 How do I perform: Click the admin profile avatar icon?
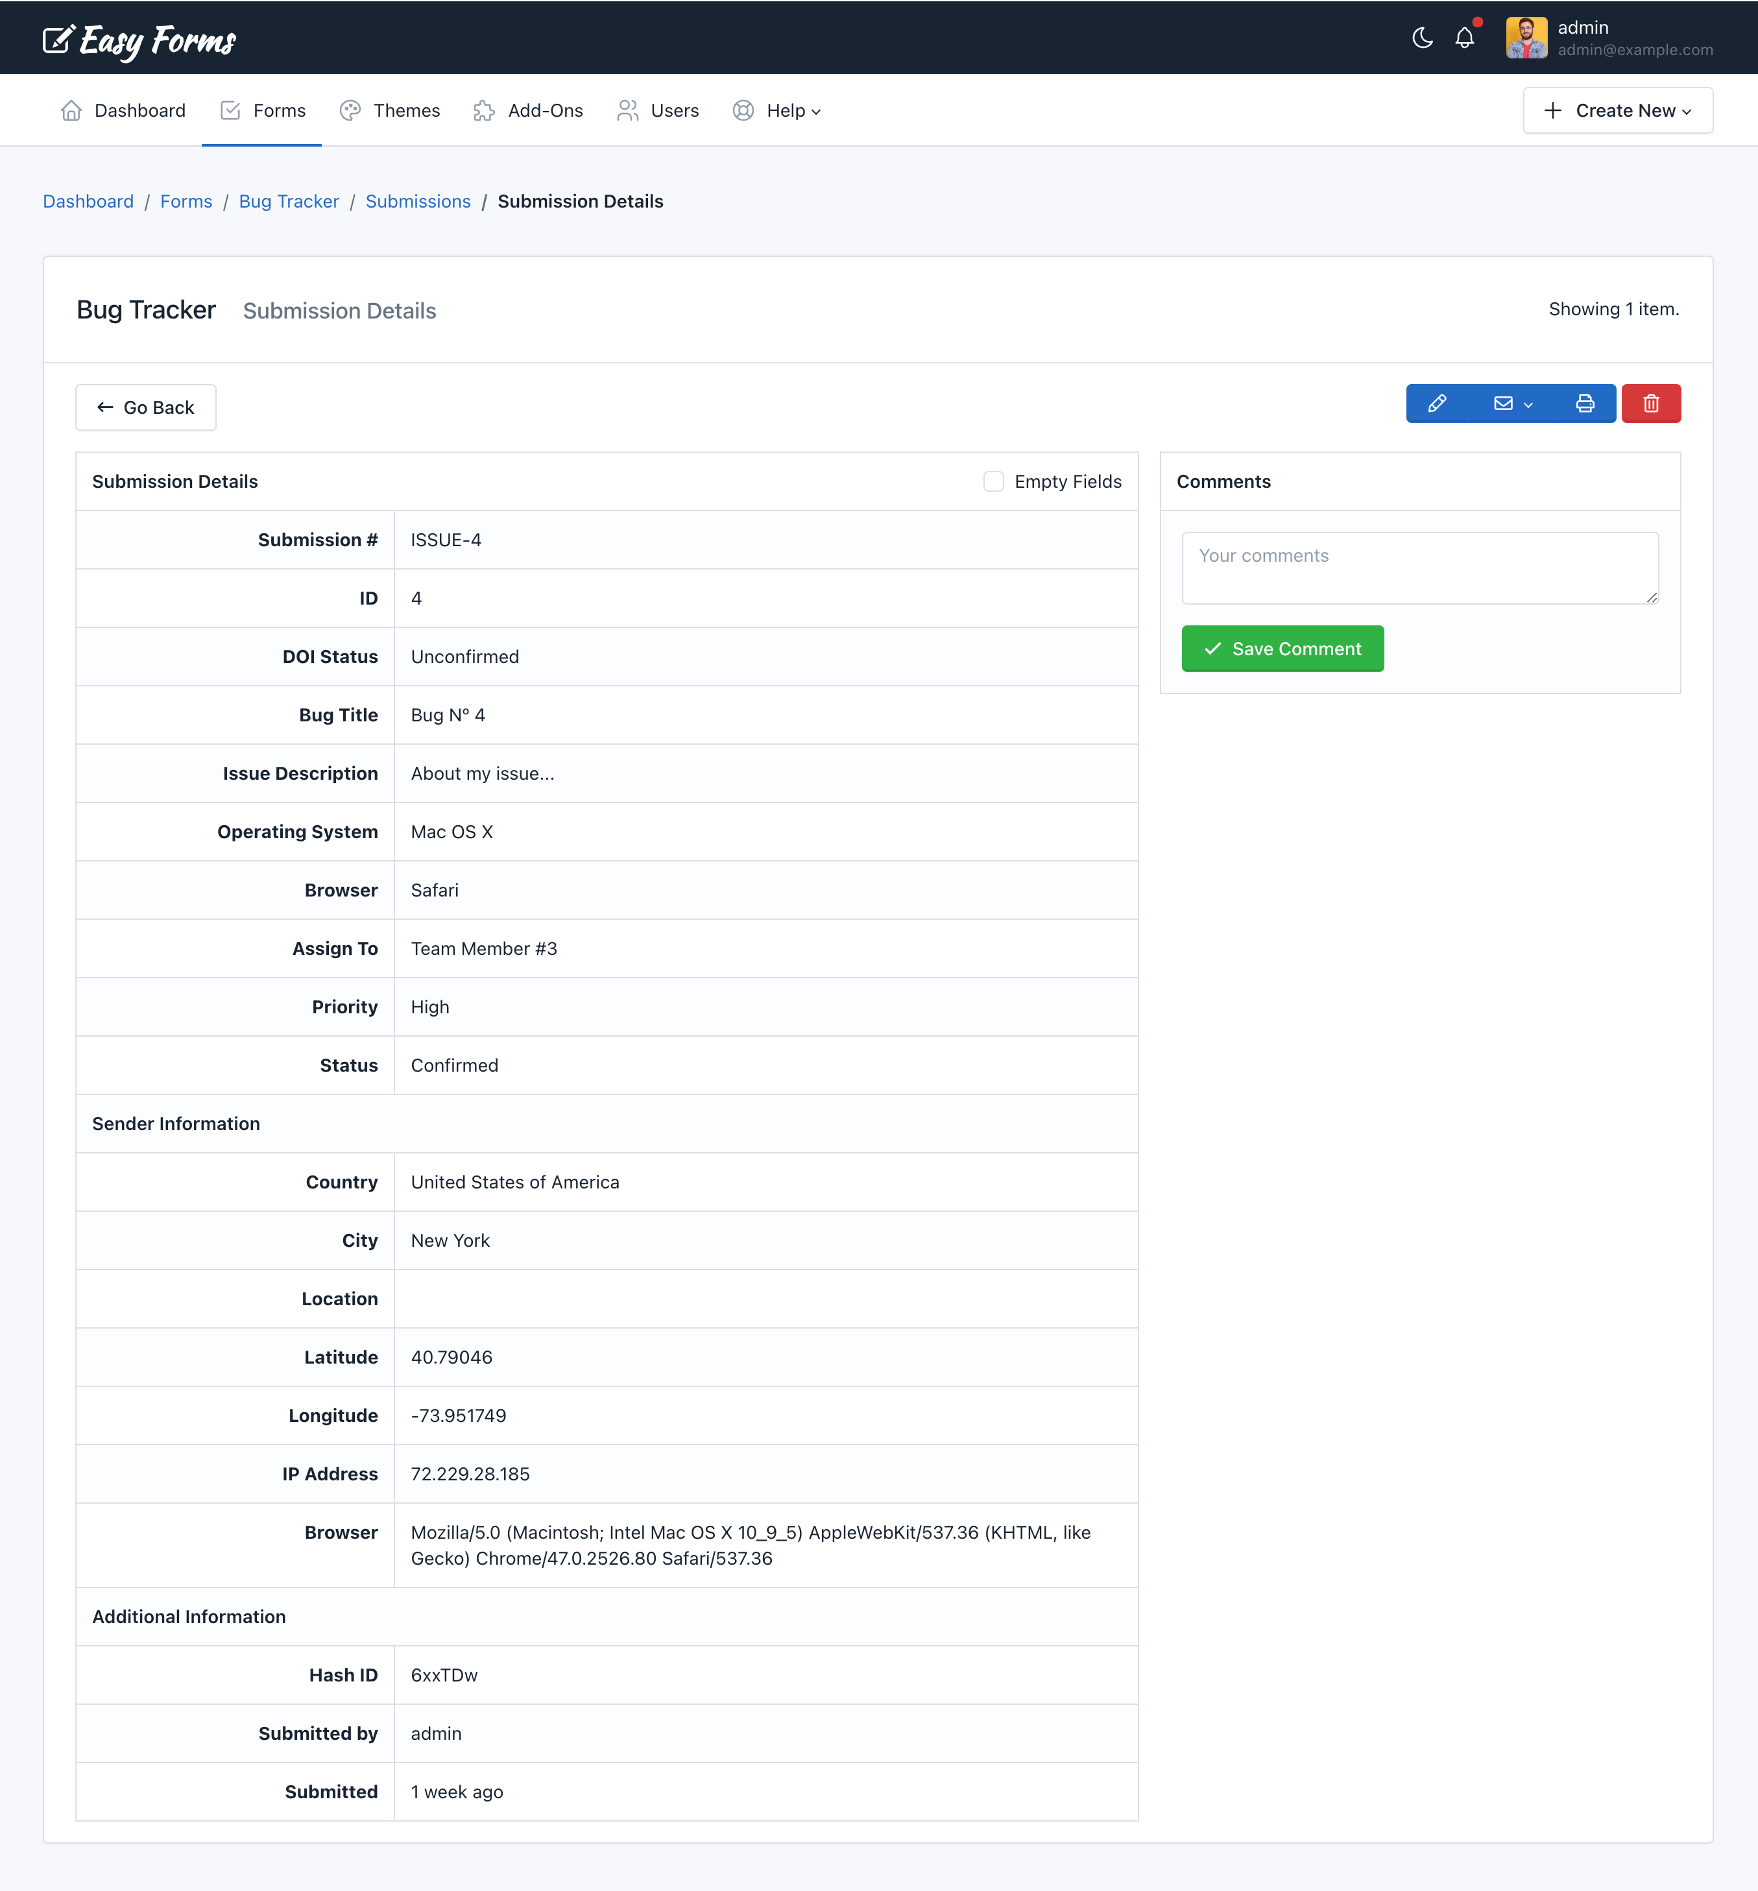pos(1526,36)
